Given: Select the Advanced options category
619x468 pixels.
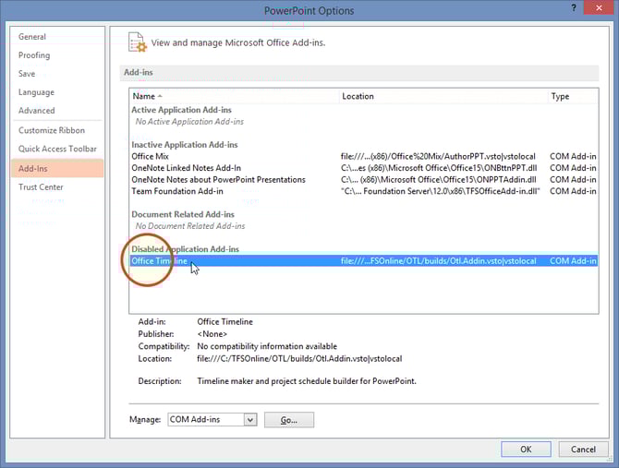Looking at the screenshot, I should click(37, 111).
